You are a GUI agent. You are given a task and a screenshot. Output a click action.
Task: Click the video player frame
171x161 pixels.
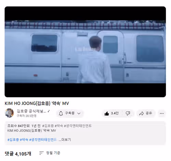85,52
